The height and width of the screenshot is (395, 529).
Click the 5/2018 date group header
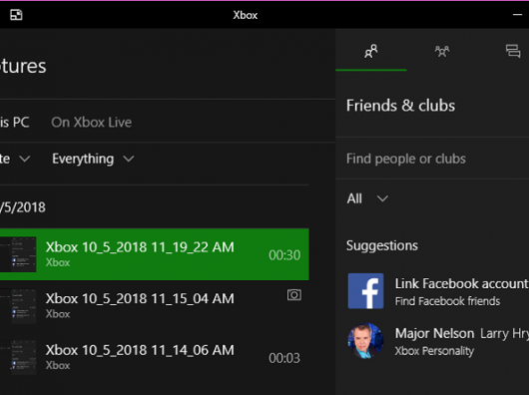tap(23, 207)
